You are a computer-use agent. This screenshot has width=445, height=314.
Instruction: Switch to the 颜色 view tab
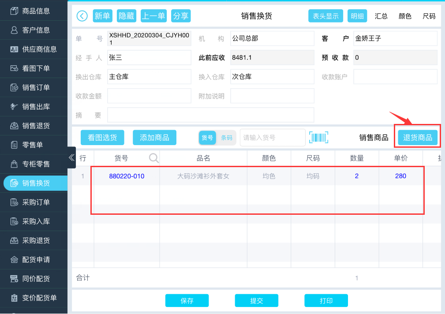pyautogui.click(x=405, y=16)
